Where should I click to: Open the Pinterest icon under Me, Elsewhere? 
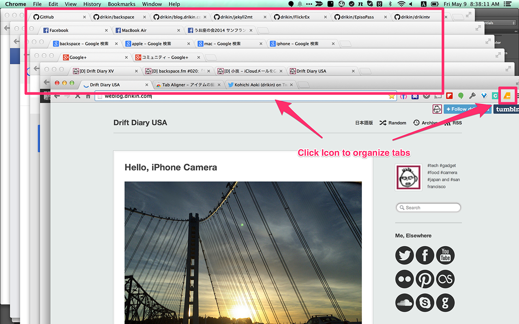pyautogui.click(x=425, y=279)
